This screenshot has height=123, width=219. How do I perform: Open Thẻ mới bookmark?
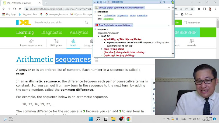point(186,14)
